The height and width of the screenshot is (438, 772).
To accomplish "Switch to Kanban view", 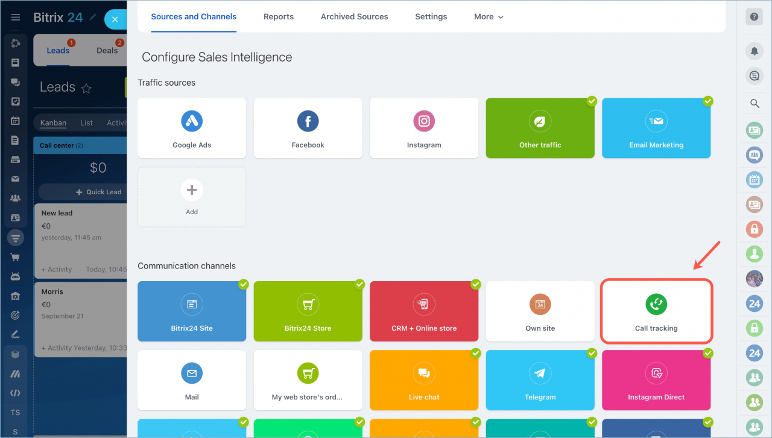I will [x=53, y=122].
